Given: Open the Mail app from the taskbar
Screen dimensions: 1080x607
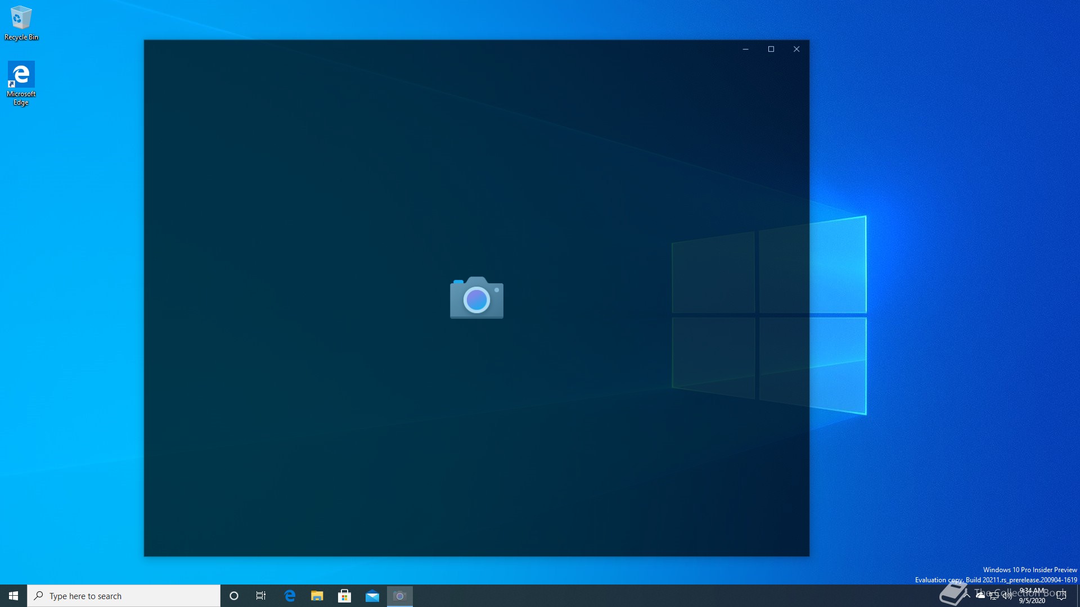Looking at the screenshot, I should (372, 596).
